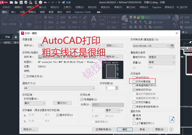This screenshot has width=192, height=135.
Task: Open 着色打印 按显示 dropdown
Action: coord(162,57)
